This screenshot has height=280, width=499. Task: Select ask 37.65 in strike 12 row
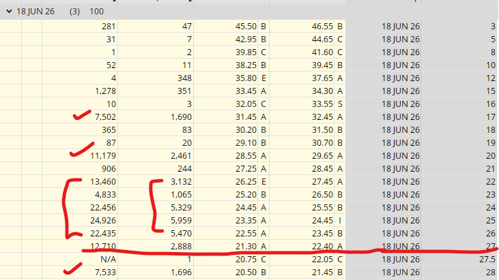(322, 78)
